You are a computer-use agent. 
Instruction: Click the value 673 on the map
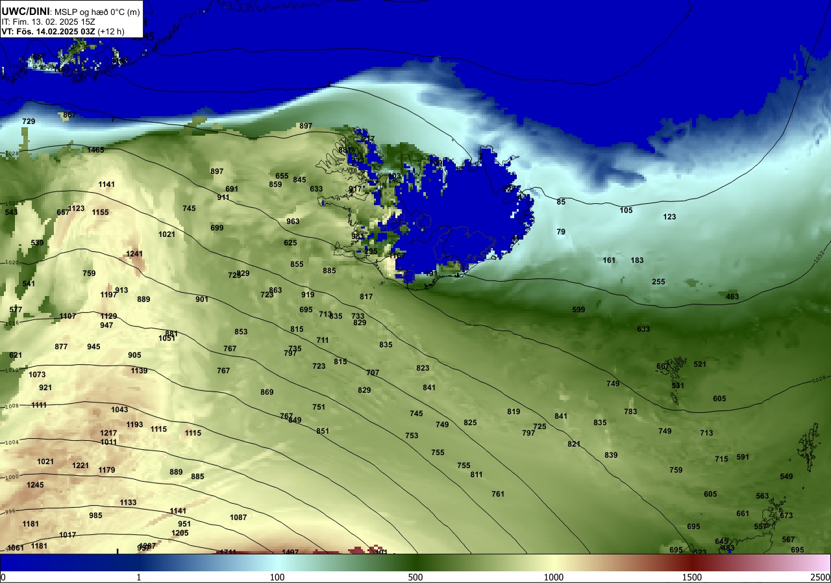(786, 515)
